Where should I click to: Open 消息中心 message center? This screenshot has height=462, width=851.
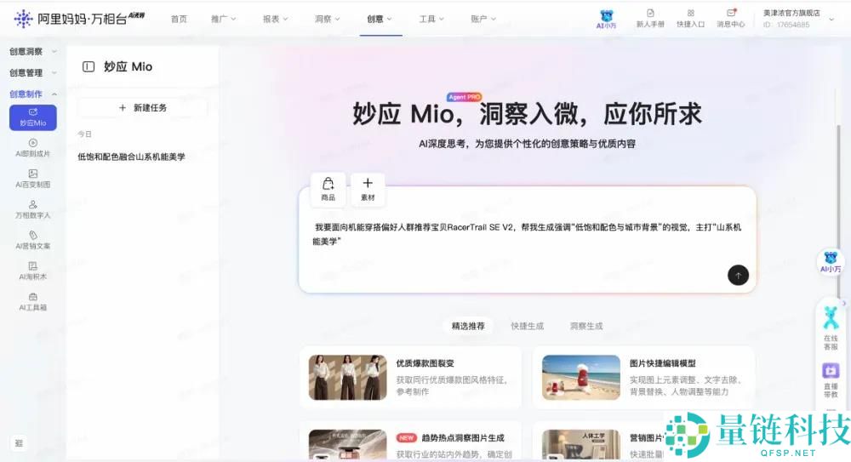pyautogui.click(x=730, y=19)
